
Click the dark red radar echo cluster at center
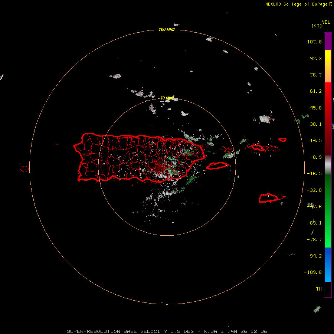pyautogui.click(x=159, y=167)
